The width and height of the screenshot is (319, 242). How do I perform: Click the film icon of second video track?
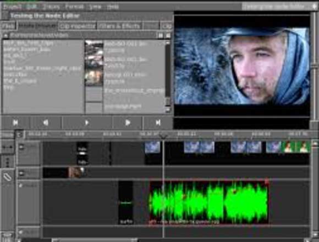tap(21, 173)
